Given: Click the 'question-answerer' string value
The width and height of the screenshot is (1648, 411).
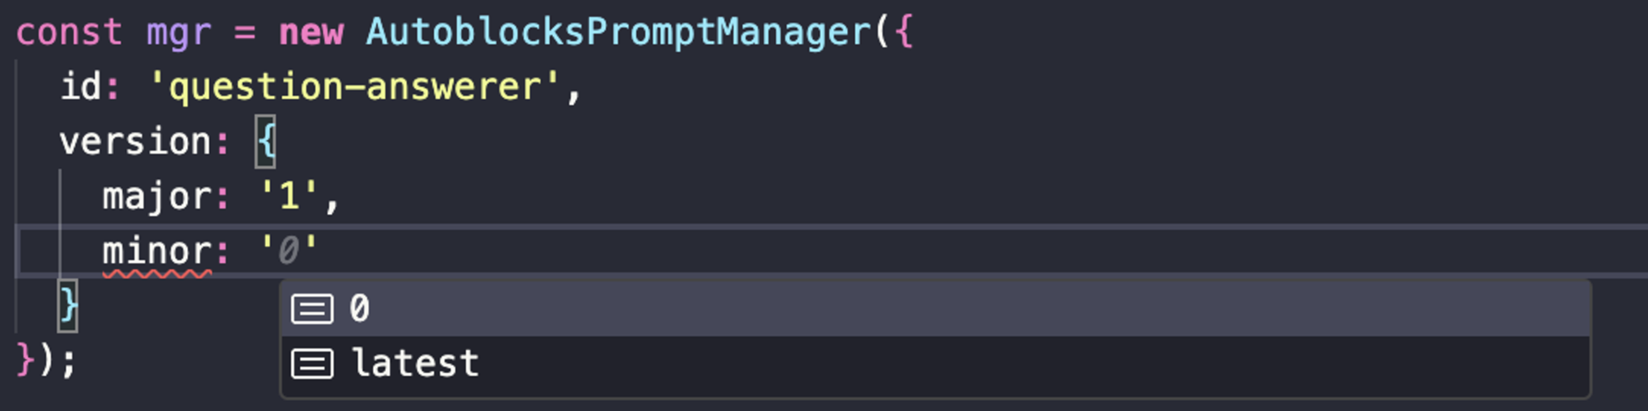Looking at the screenshot, I should point(355,87).
